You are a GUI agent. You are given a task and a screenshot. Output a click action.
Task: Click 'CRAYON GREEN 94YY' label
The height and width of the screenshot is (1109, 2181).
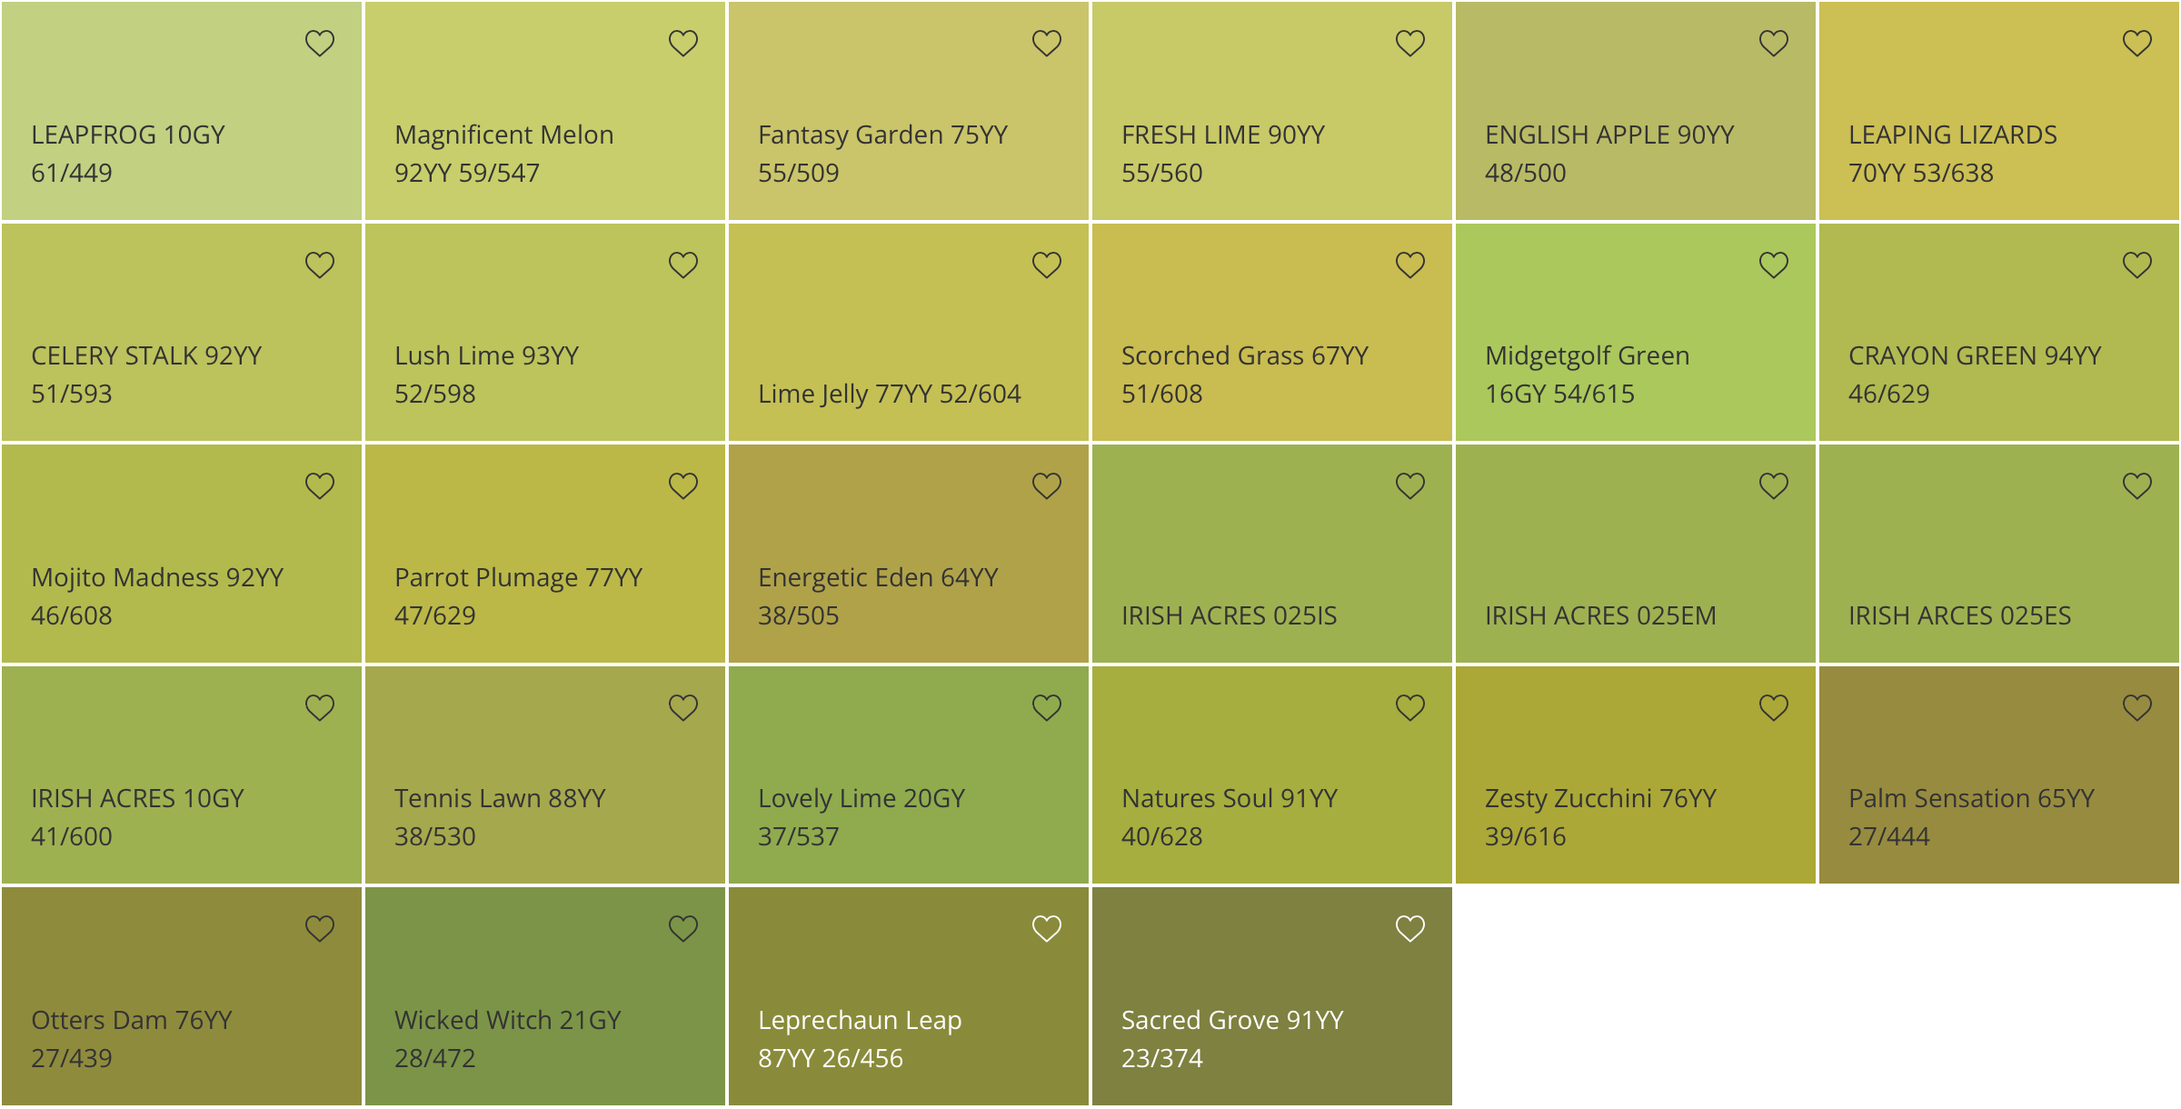tap(1975, 356)
